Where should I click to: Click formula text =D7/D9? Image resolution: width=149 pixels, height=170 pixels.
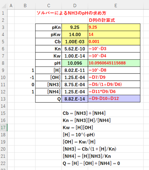97,77
